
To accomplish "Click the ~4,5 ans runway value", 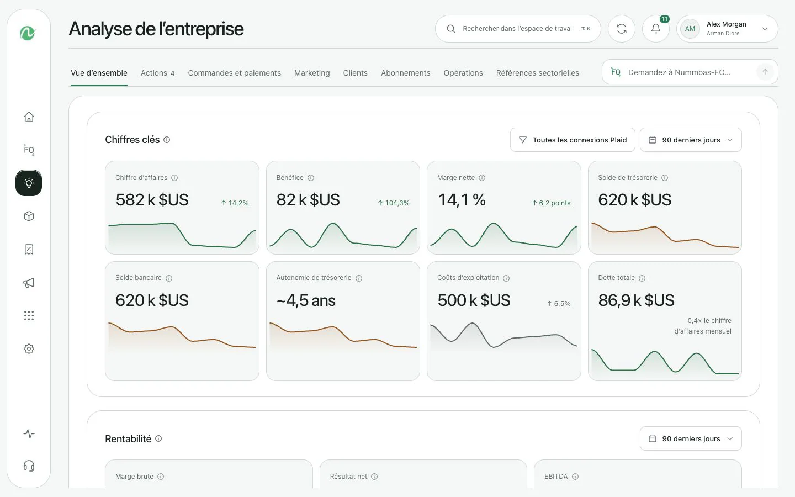I will [x=306, y=300].
